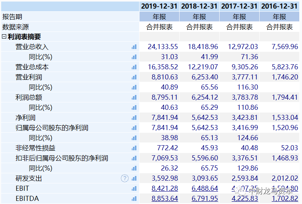Open EBIT value link 6,488.64
The image size is (302, 204).
coord(205,188)
